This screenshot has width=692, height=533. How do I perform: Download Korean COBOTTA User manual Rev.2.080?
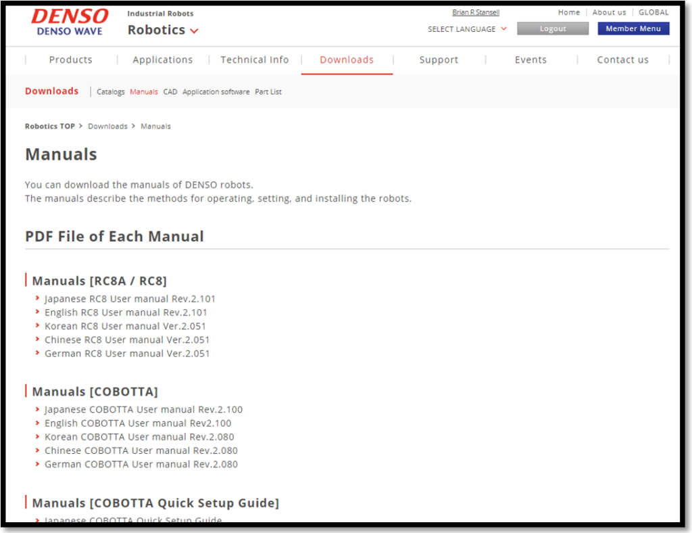pos(139,437)
